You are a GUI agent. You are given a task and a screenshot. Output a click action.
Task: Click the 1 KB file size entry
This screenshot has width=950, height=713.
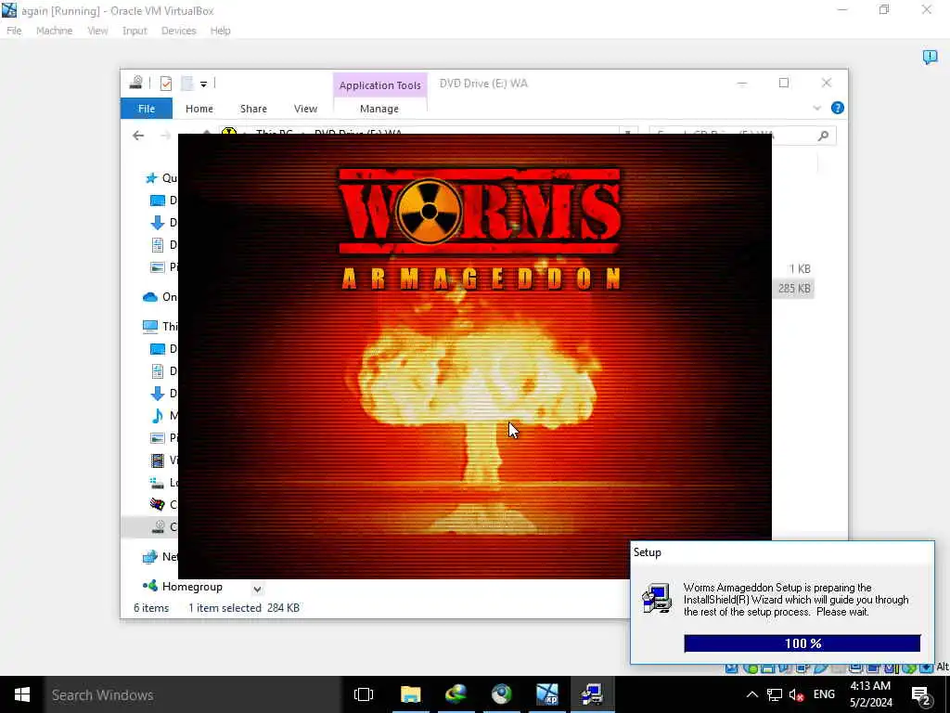(800, 269)
